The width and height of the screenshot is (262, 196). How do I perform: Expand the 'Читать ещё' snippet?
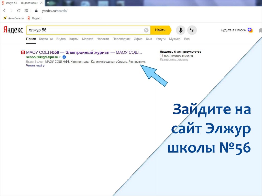click(35, 66)
